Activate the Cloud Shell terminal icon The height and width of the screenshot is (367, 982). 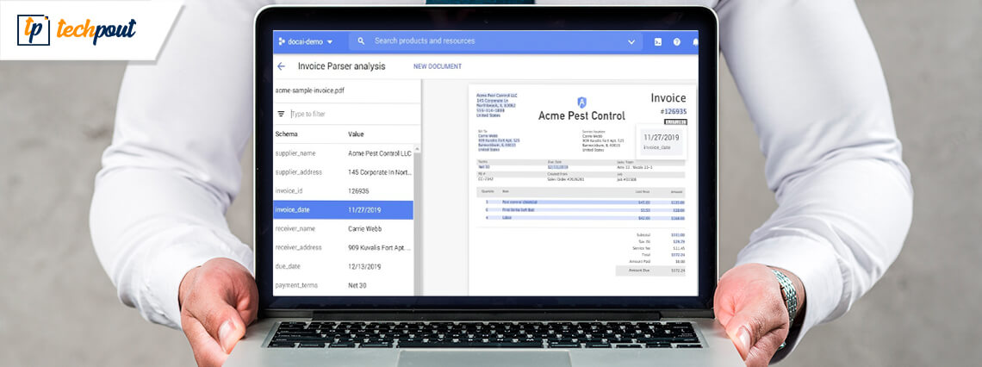point(658,42)
